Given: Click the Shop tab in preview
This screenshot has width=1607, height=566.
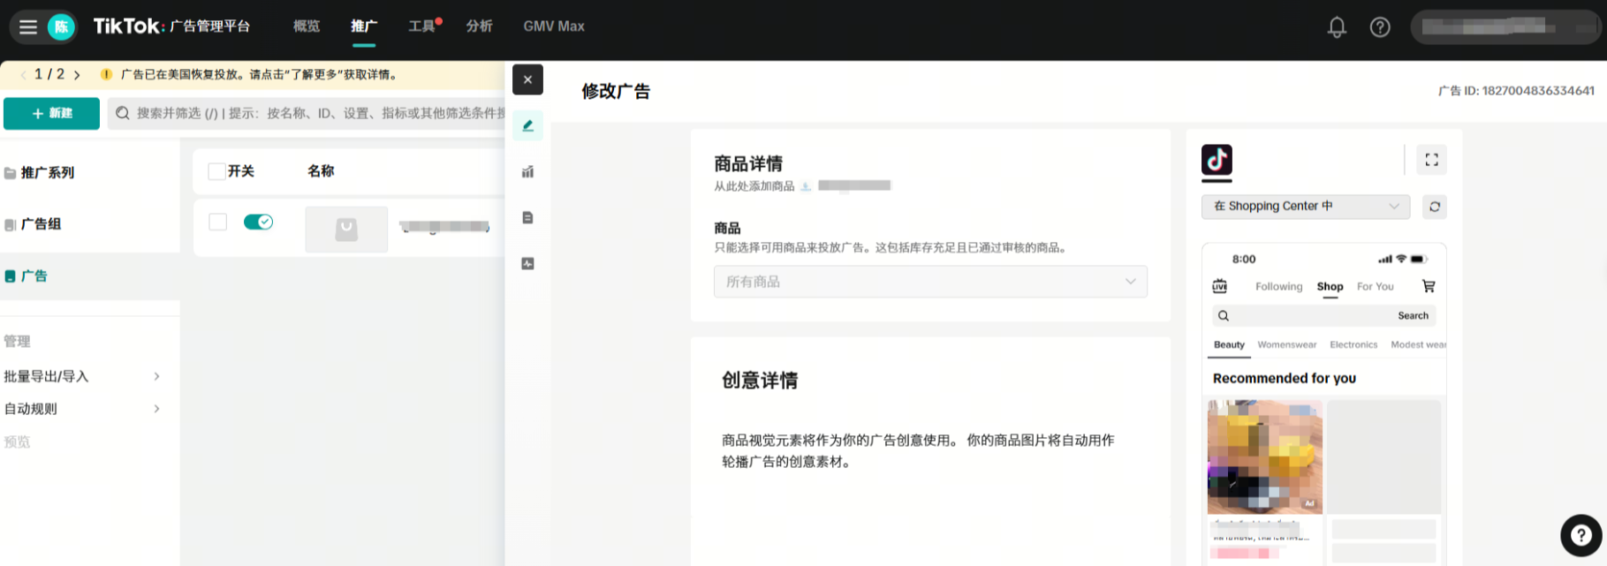Looking at the screenshot, I should click(1330, 286).
